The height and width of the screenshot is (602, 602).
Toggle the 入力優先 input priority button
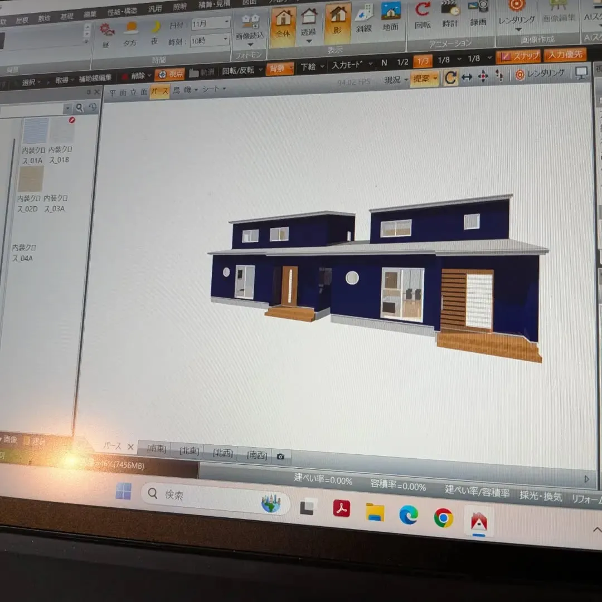[x=565, y=55]
